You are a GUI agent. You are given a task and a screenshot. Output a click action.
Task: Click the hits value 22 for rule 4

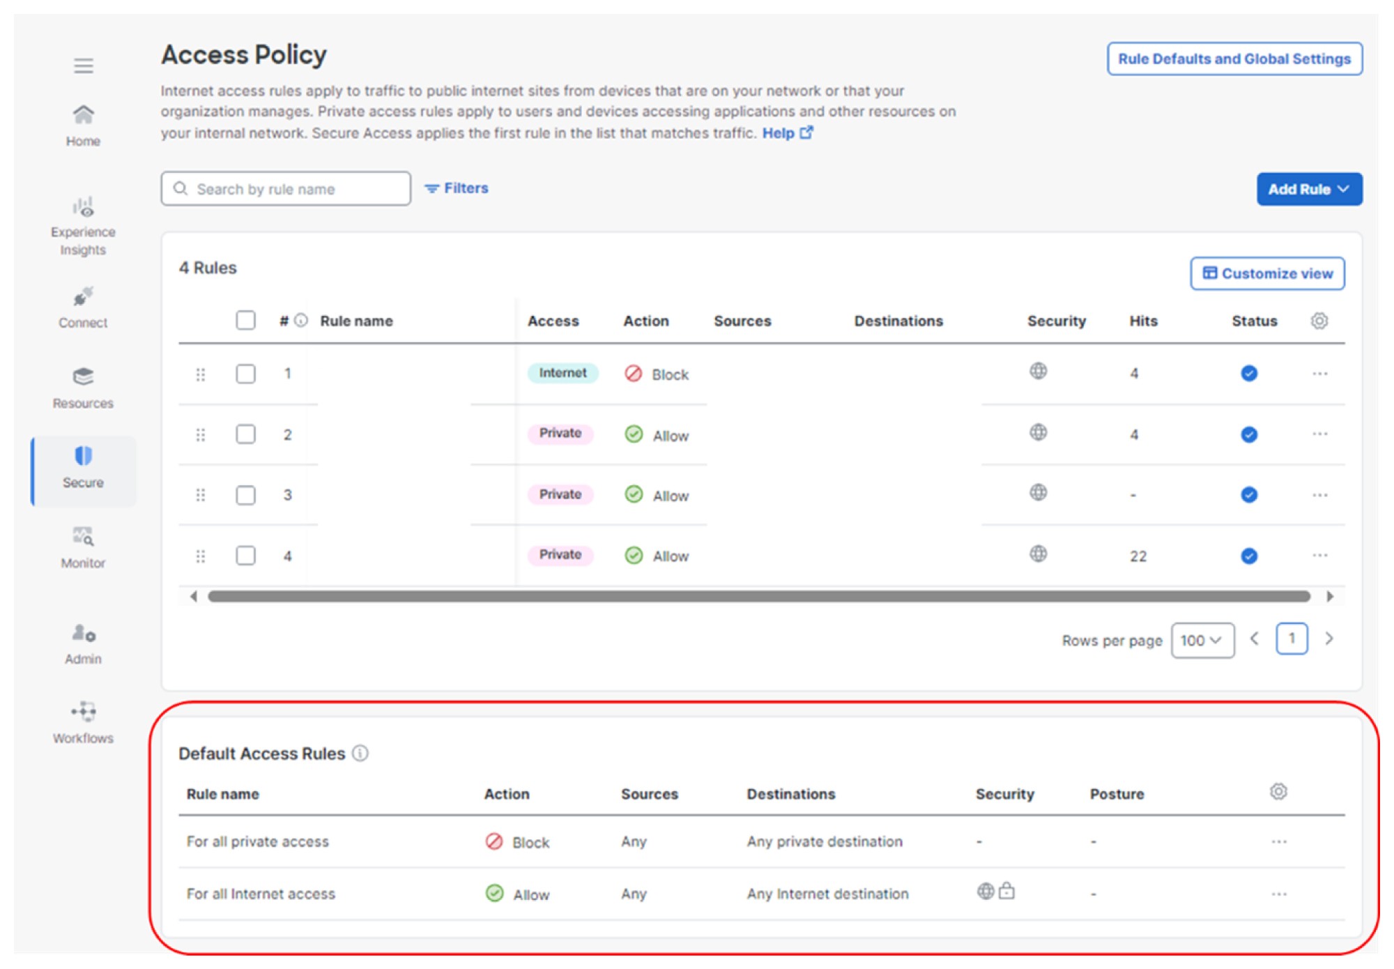click(1138, 556)
